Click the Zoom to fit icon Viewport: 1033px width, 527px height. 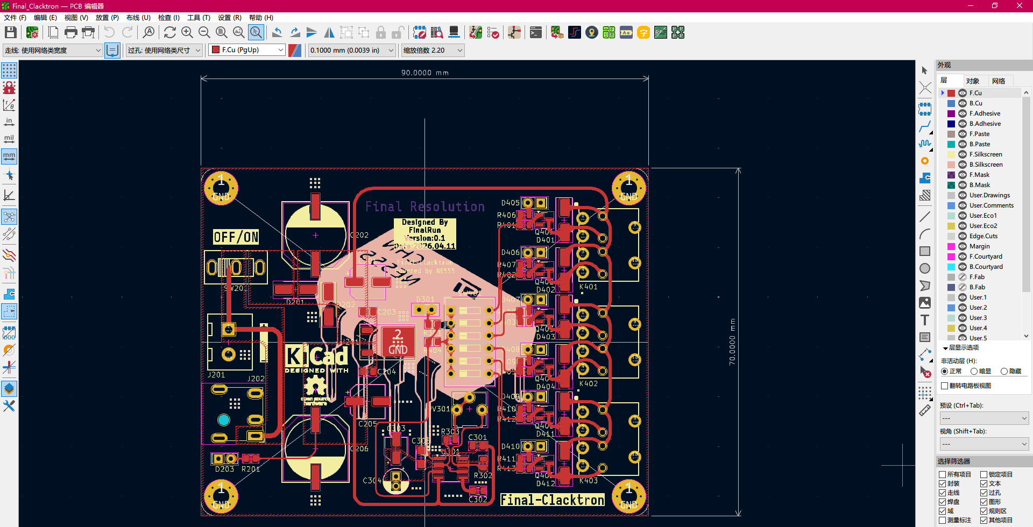tap(222, 33)
